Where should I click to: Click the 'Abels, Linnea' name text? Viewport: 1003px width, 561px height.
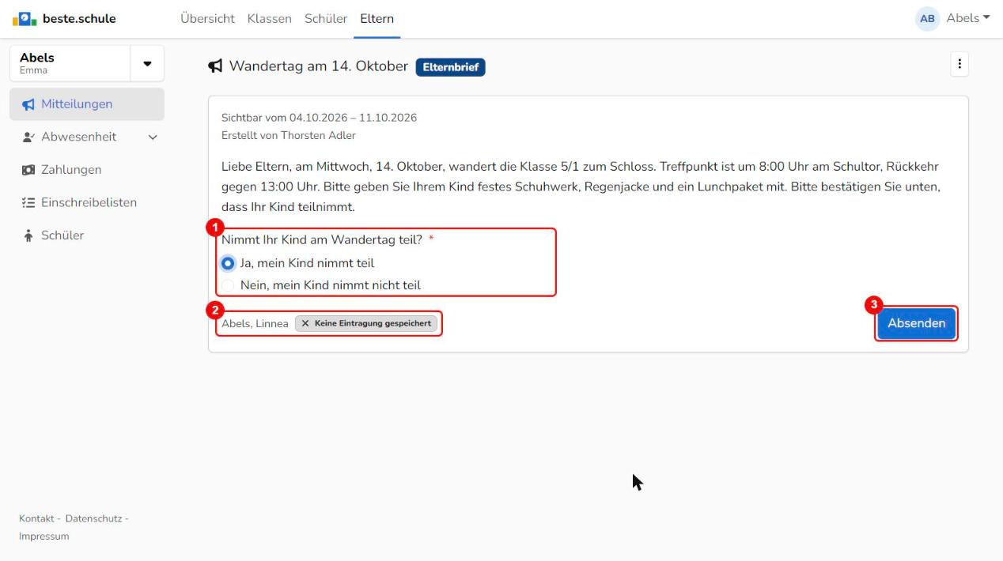255,324
